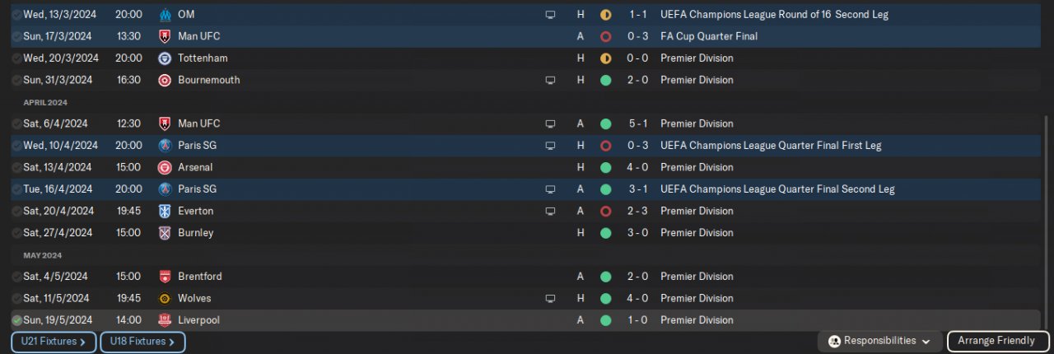The image size is (1054, 354).
Task: Click the Liverpool club badge
Action: click(165, 320)
